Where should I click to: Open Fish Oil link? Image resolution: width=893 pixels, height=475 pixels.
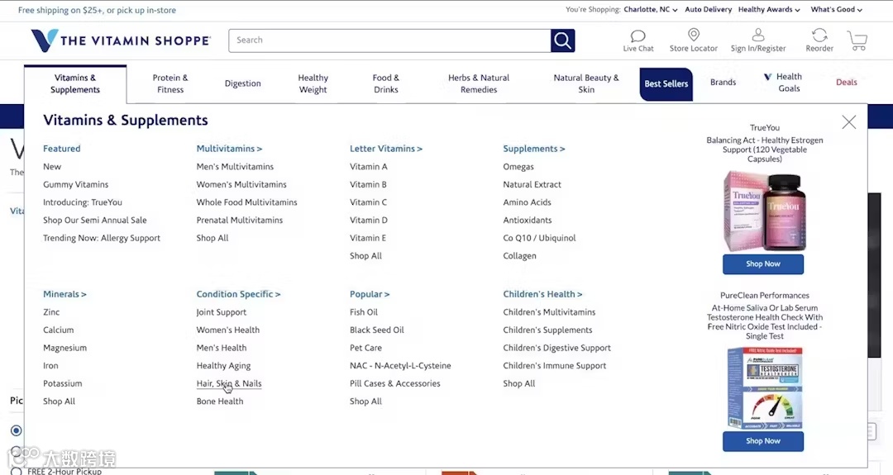[363, 312]
